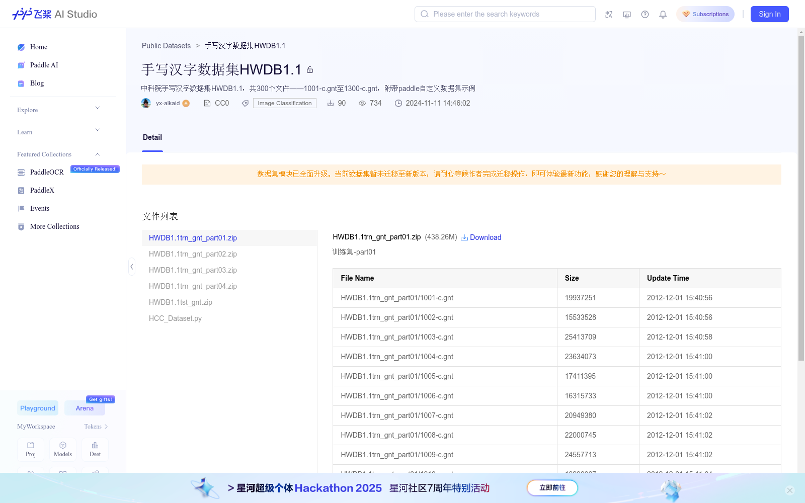Click the Paddle AI Studio logo

click(x=54, y=14)
